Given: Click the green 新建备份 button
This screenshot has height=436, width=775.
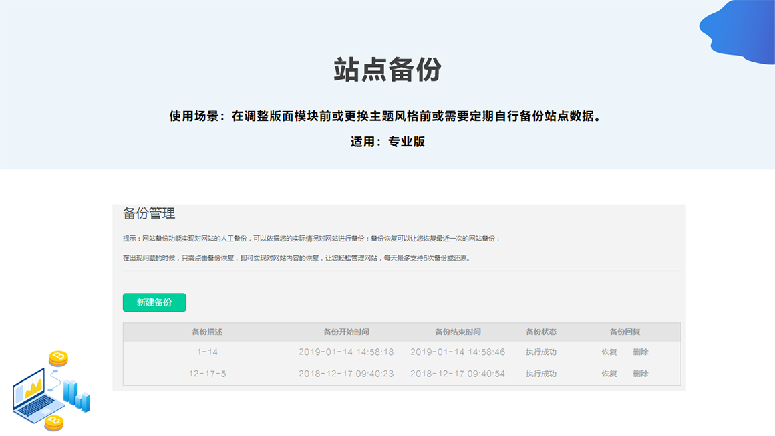Looking at the screenshot, I should [x=154, y=302].
